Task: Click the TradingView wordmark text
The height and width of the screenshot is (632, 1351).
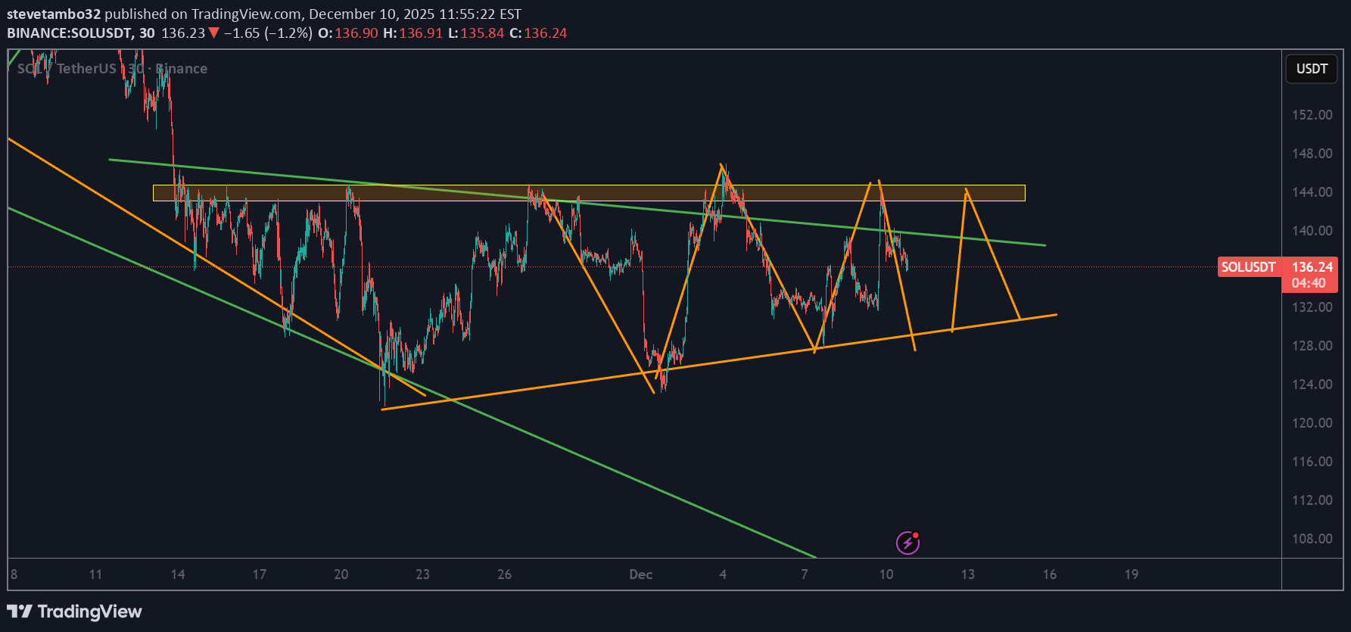Action: [x=89, y=612]
